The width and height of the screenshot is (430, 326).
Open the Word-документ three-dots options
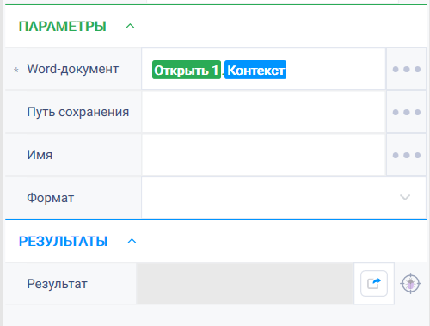(406, 69)
